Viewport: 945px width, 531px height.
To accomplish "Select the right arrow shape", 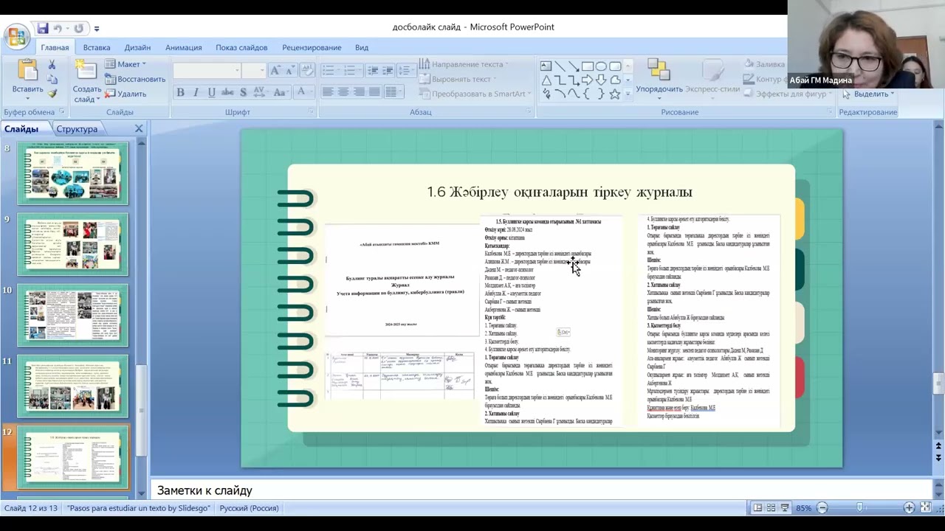I will pos(587,80).
